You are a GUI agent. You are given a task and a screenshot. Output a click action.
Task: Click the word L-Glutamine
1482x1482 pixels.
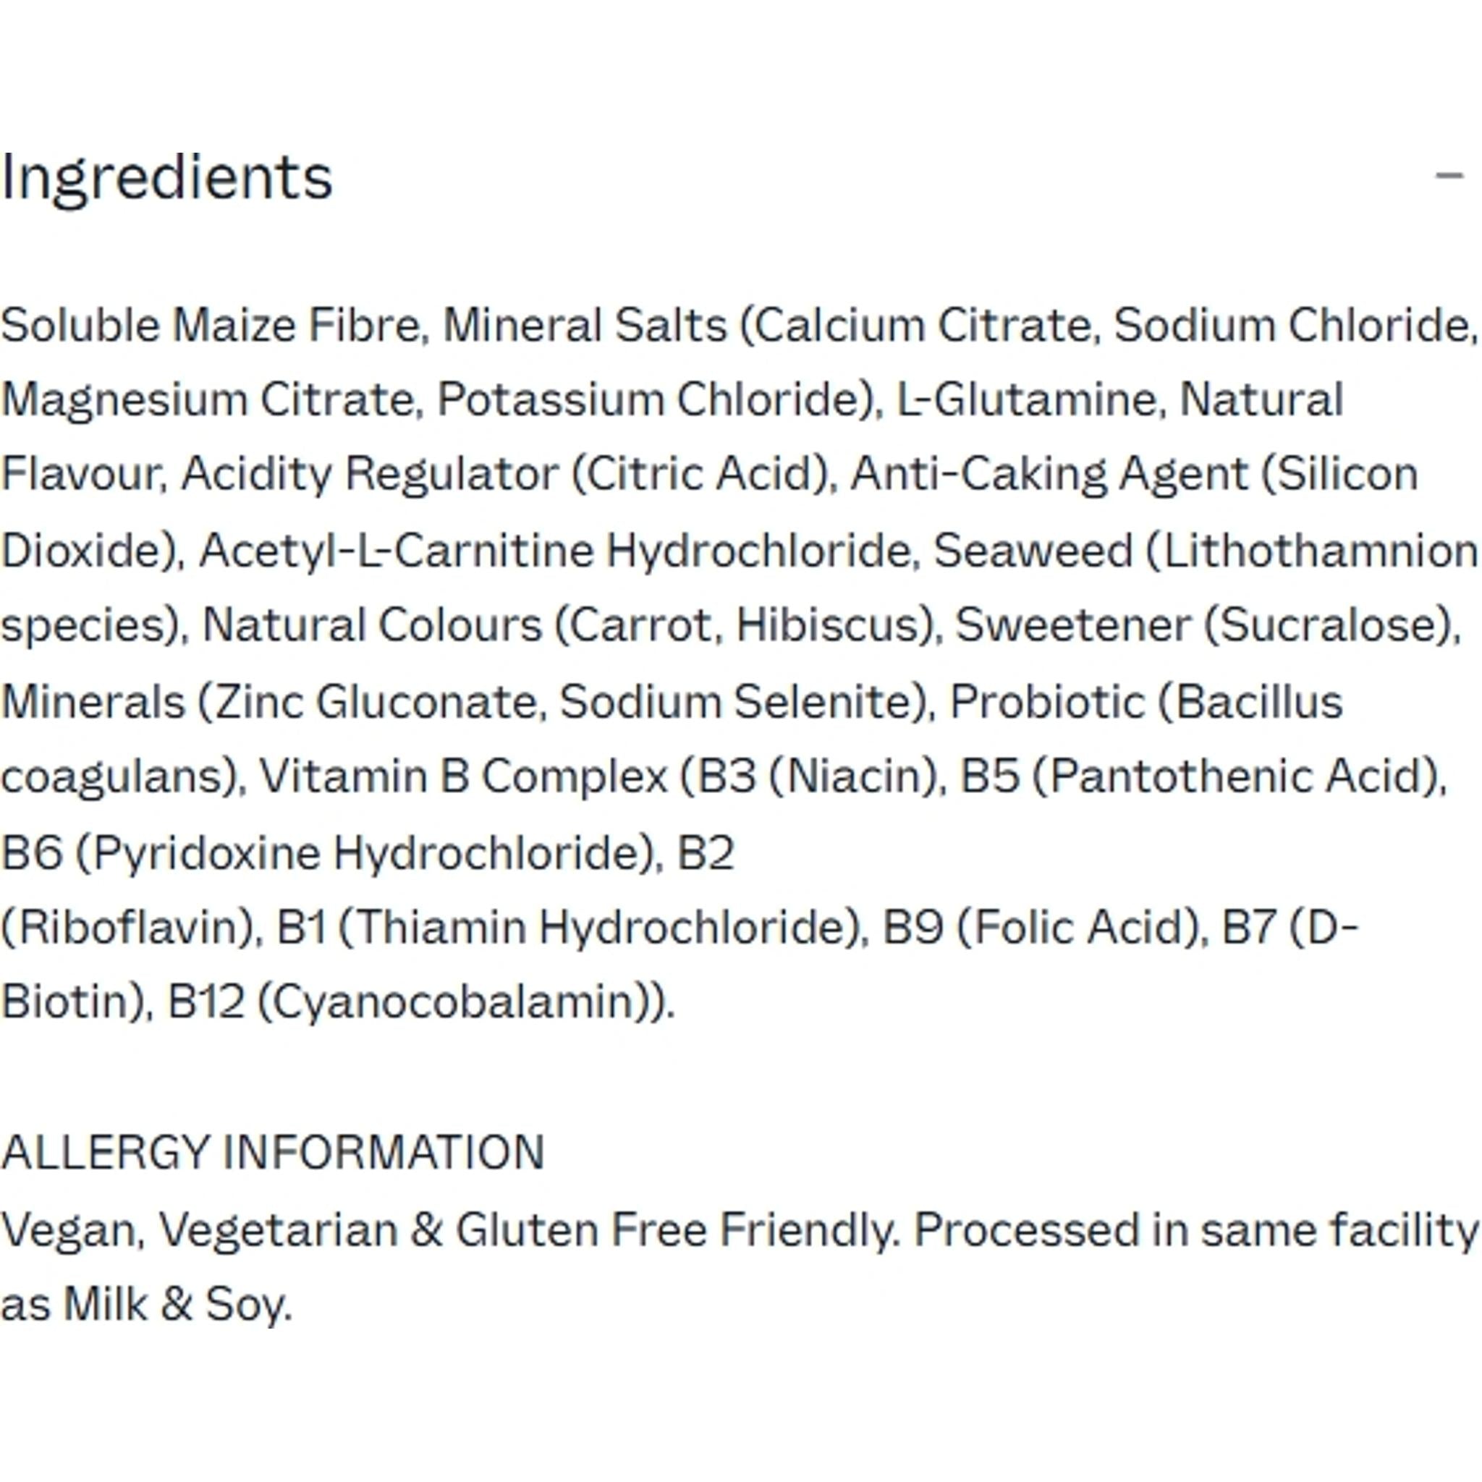pyautogui.click(x=1025, y=399)
